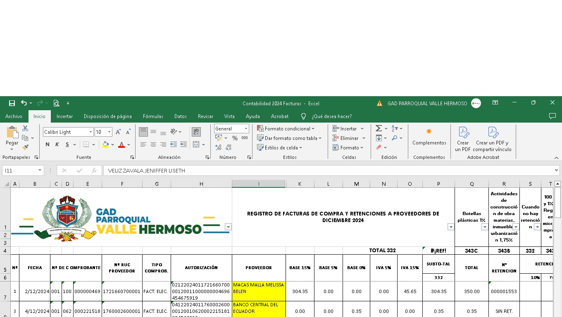Open the Fórmulas ribbon tab
Image resolution: width=562 pixels, height=317 pixels.
point(153,116)
